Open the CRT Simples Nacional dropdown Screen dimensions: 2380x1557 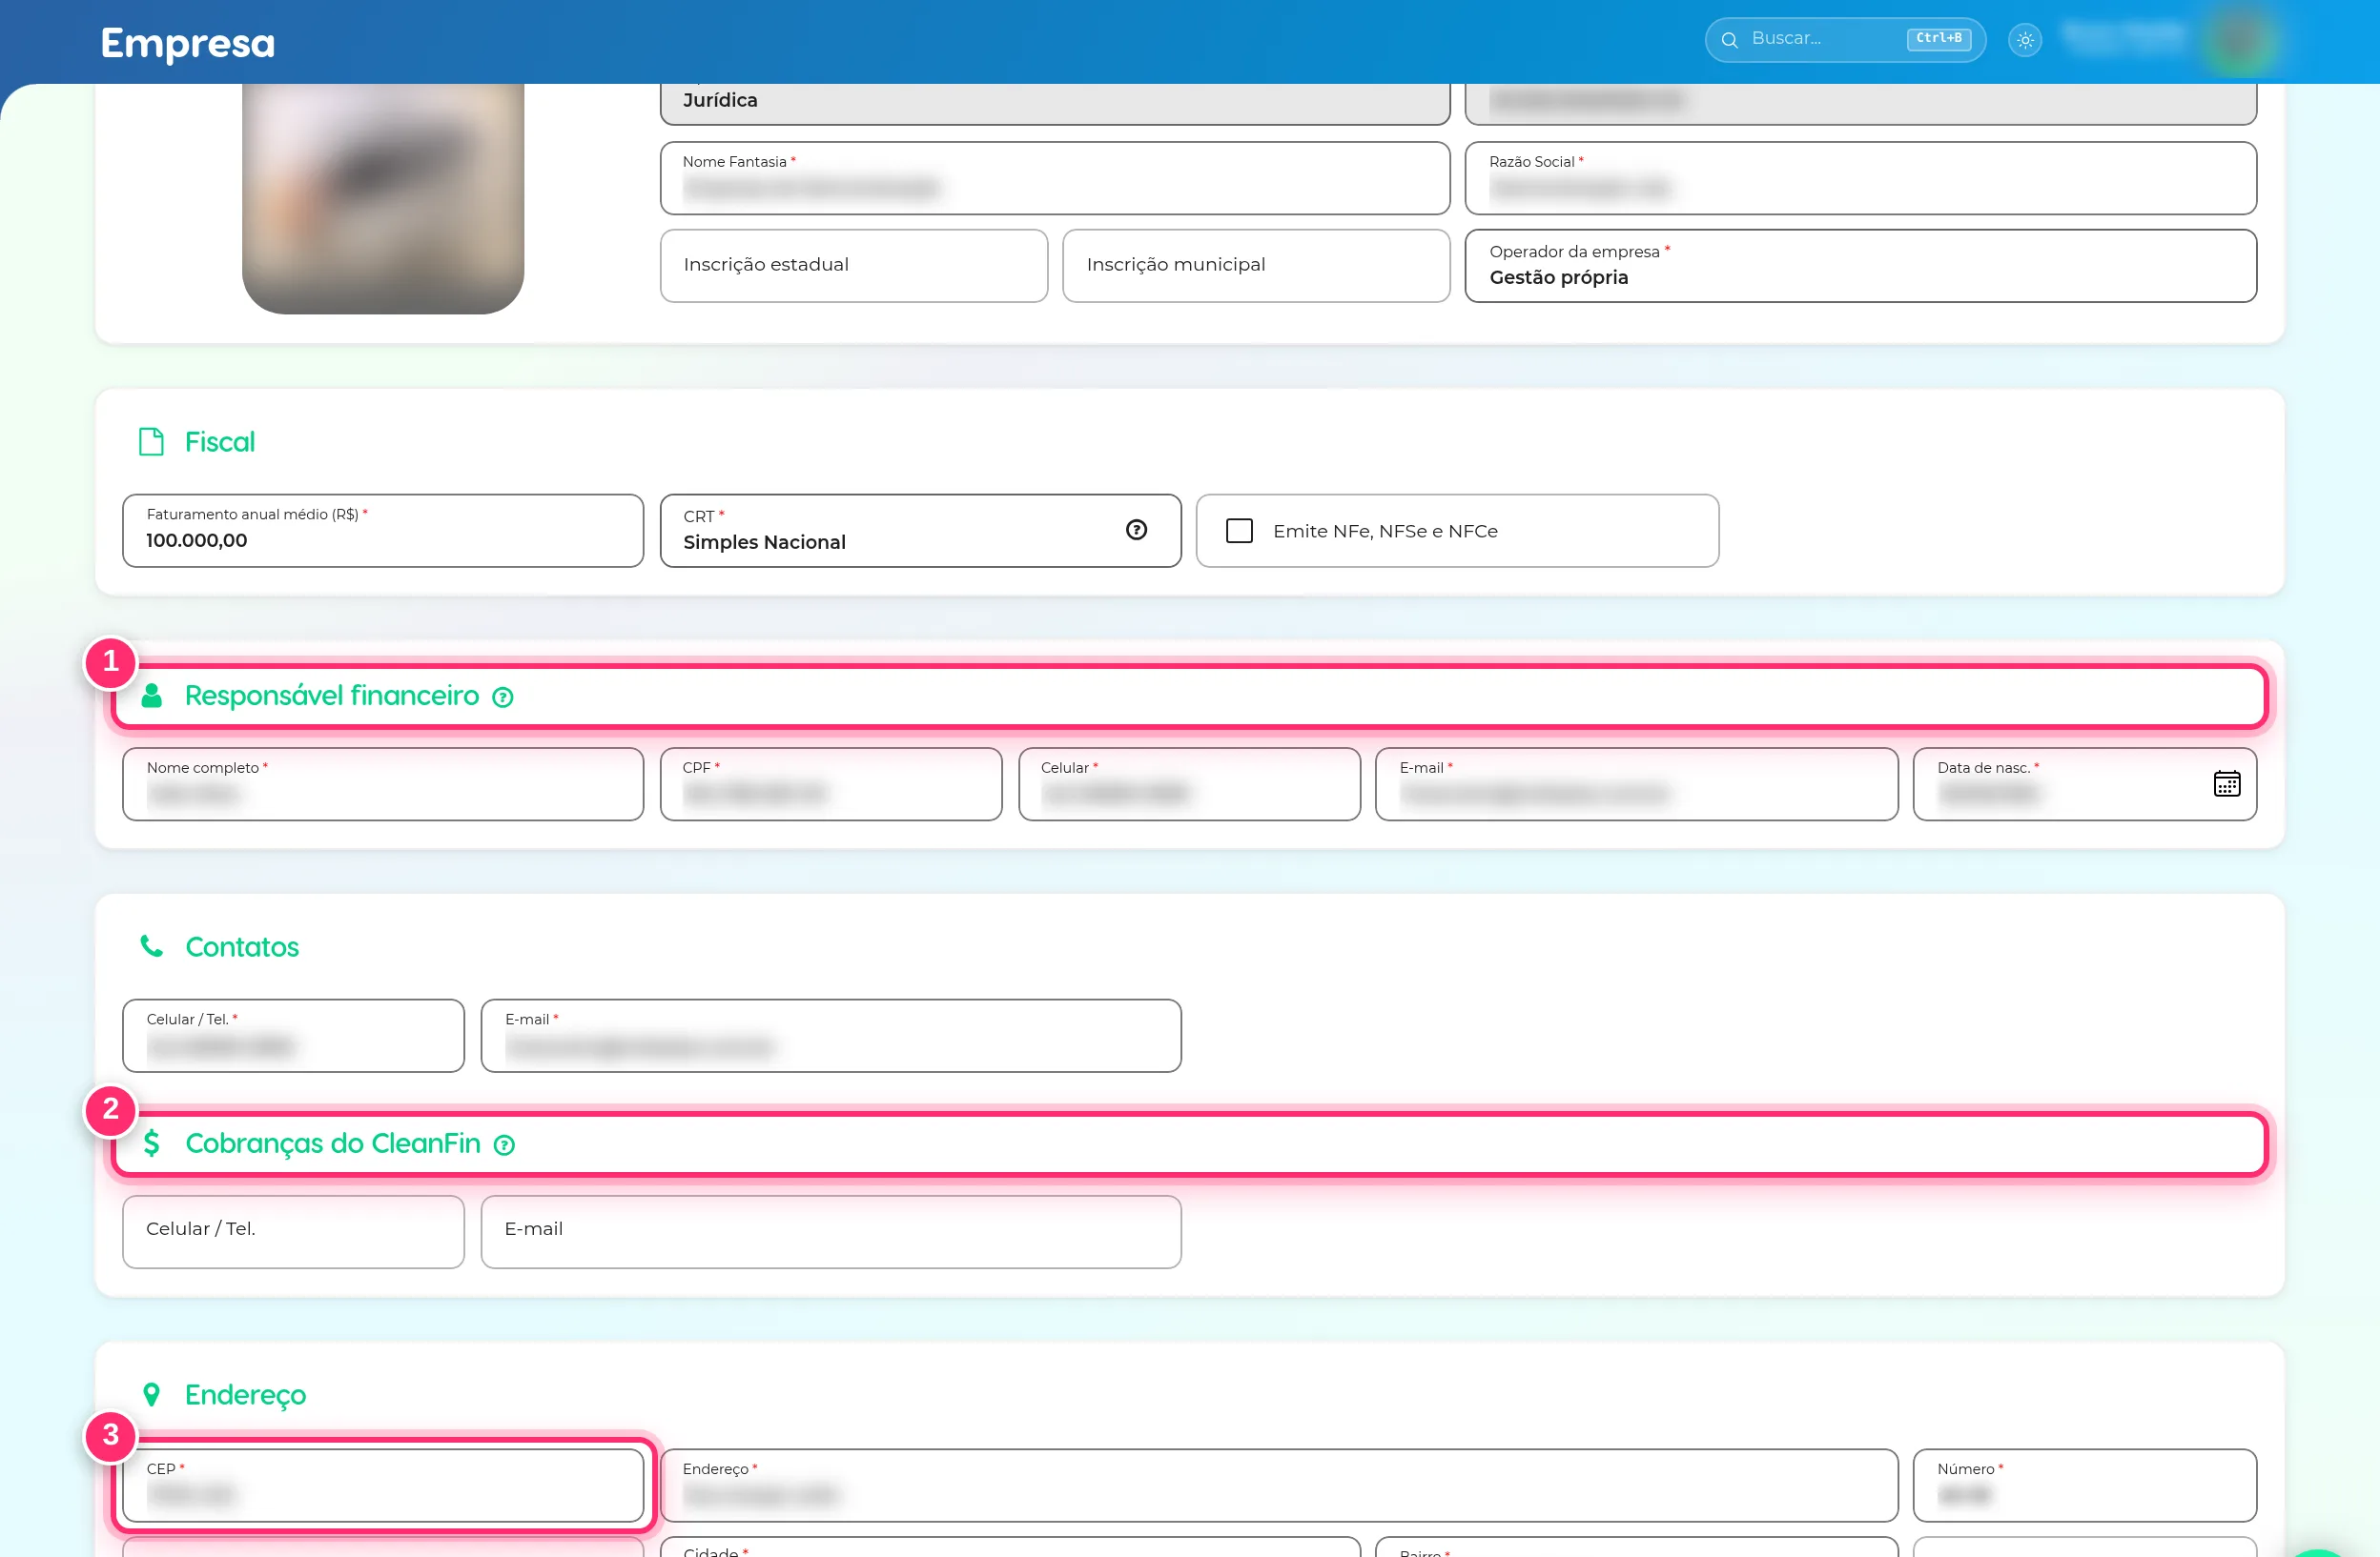pos(920,531)
